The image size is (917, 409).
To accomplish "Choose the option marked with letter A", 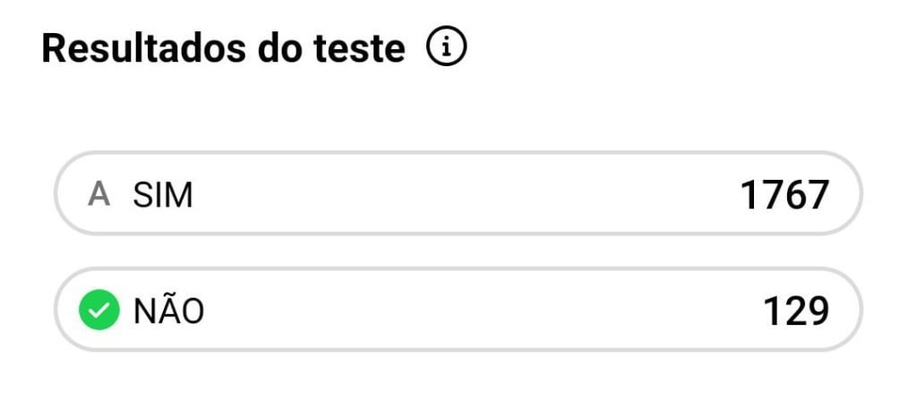I will pyautogui.click(x=458, y=194).
